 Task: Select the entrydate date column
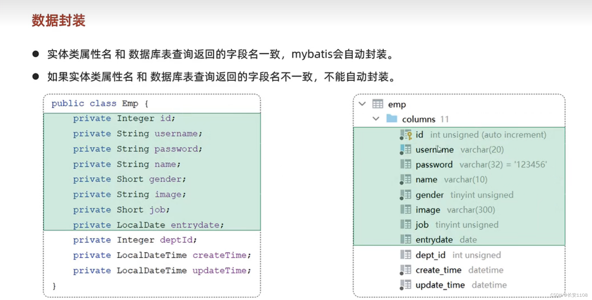[446, 240]
